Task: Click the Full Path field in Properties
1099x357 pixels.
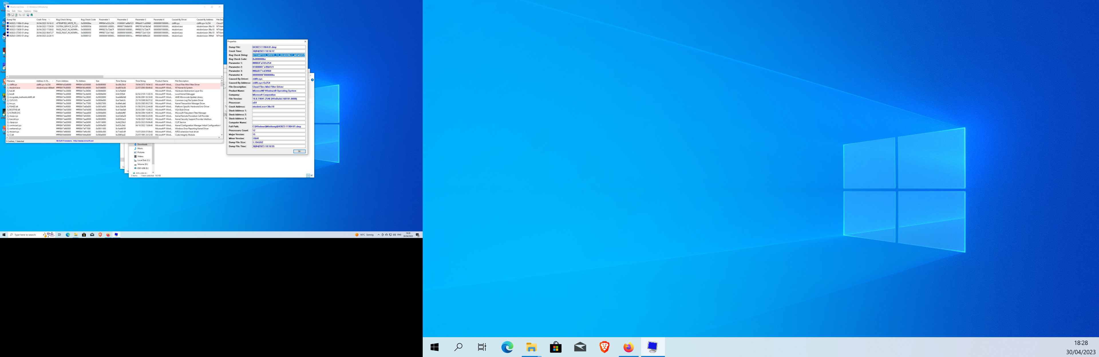Action: (x=278, y=126)
